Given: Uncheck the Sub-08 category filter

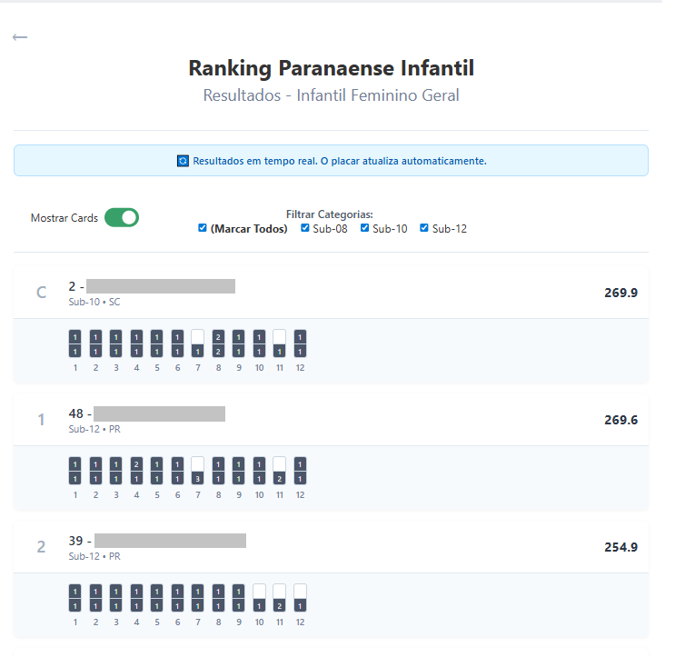Looking at the screenshot, I should [x=305, y=228].
